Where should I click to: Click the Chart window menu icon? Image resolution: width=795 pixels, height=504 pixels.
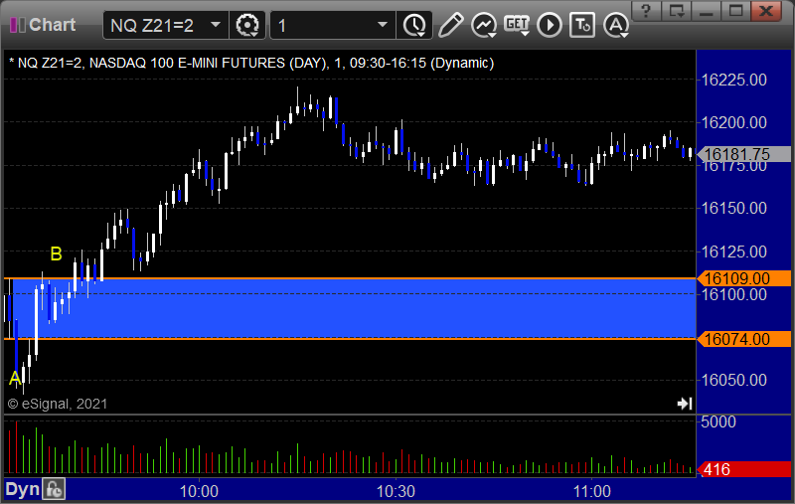pos(17,24)
